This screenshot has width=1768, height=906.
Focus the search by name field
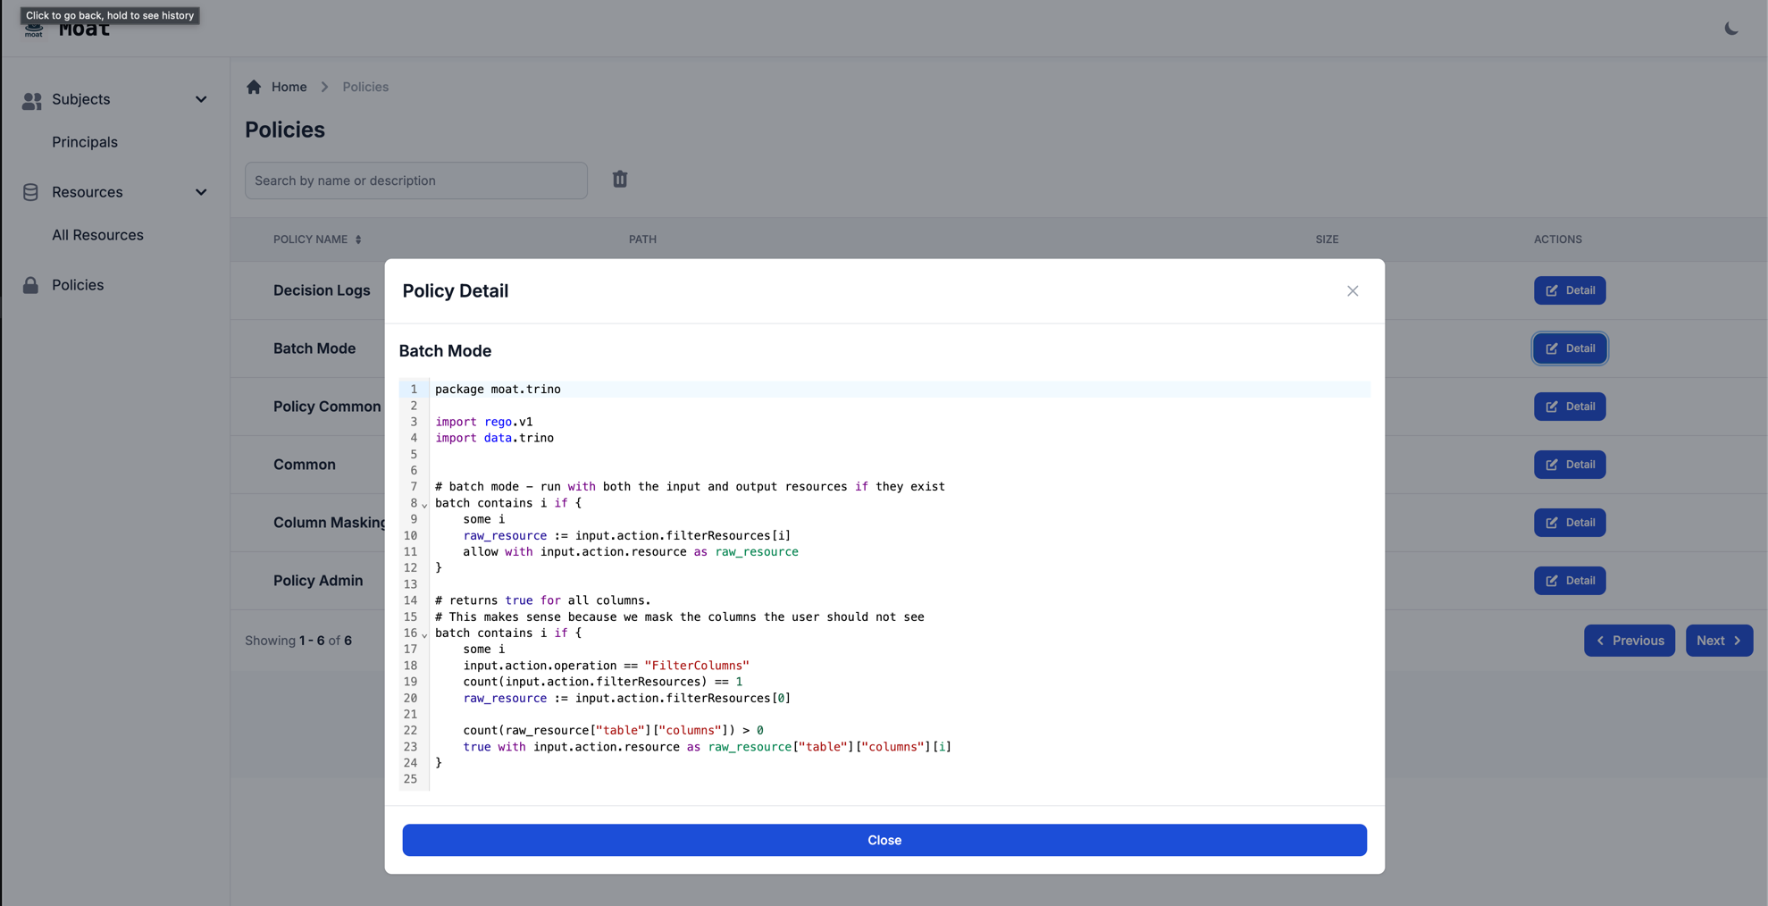coord(415,180)
